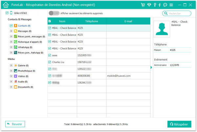Click the chat feedback bubble icon
Viewport: 197px width, 132px height.
tap(165, 5)
